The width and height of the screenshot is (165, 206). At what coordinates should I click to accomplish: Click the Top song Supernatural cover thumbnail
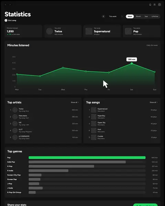pyautogui.click(x=89, y=31)
